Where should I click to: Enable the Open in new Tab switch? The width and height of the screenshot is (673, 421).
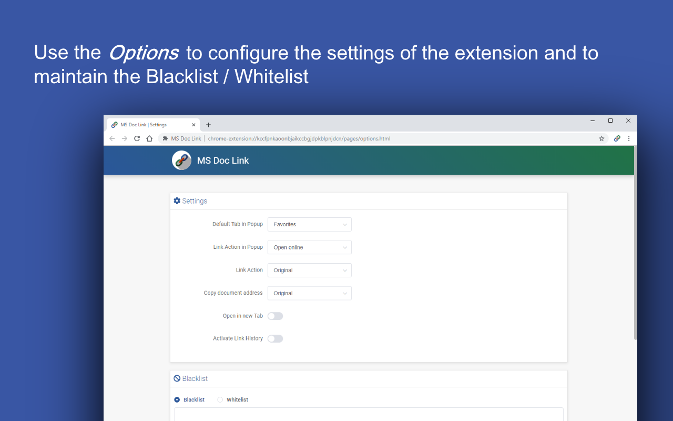coord(275,316)
